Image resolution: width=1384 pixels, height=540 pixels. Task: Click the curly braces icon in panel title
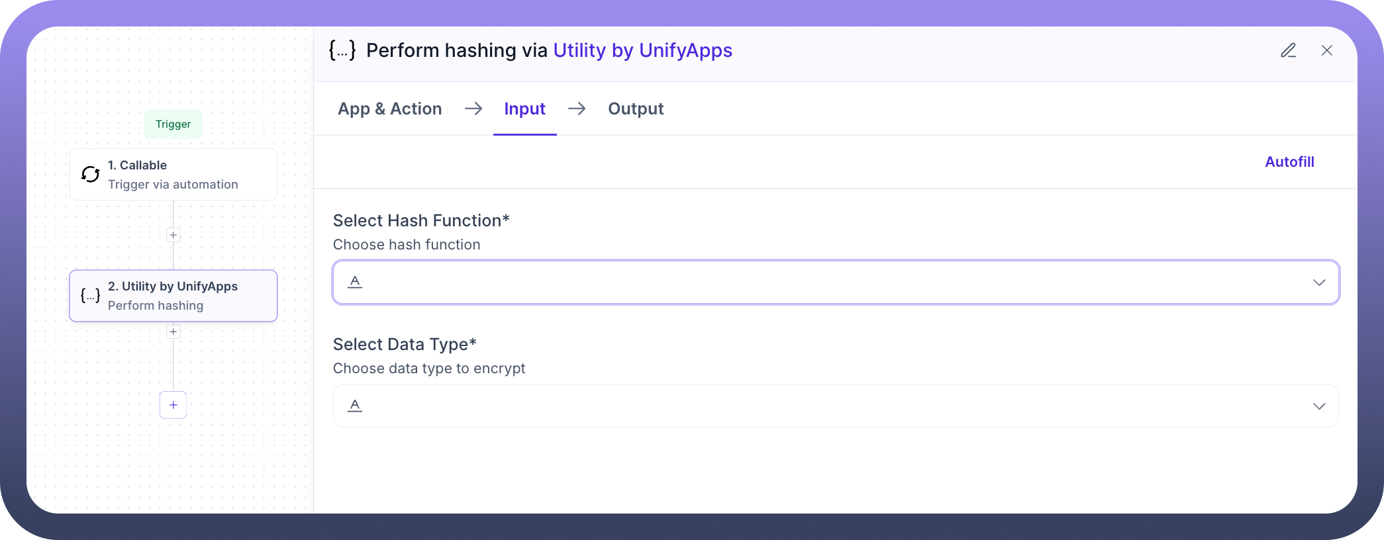coord(342,50)
